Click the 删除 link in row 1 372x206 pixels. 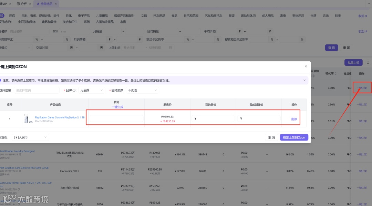coord(294,119)
